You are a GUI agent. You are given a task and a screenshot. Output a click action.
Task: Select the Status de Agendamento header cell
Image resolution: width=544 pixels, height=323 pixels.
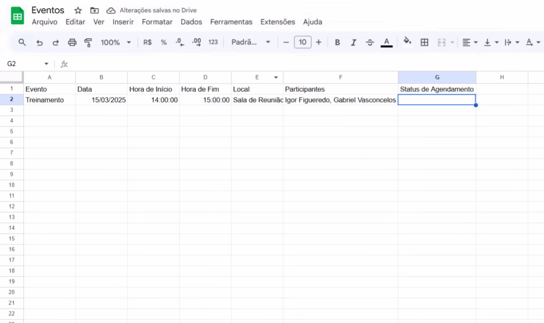pyautogui.click(x=437, y=89)
